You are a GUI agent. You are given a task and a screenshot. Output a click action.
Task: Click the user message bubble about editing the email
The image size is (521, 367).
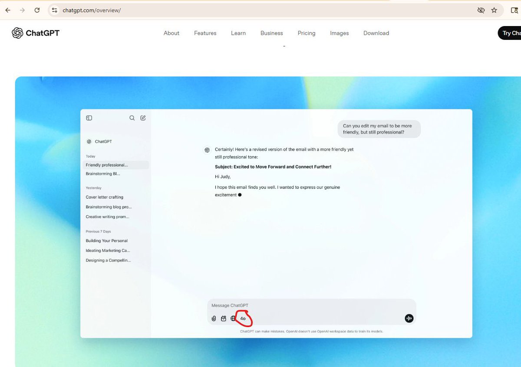(379, 129)
